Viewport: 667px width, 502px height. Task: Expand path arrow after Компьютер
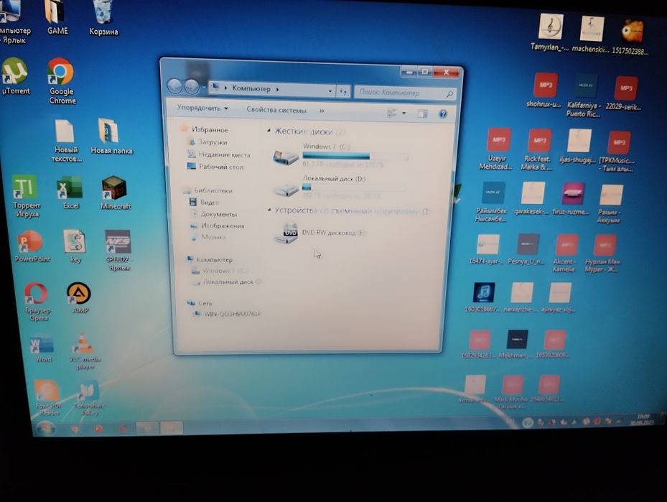click(277, 89)
